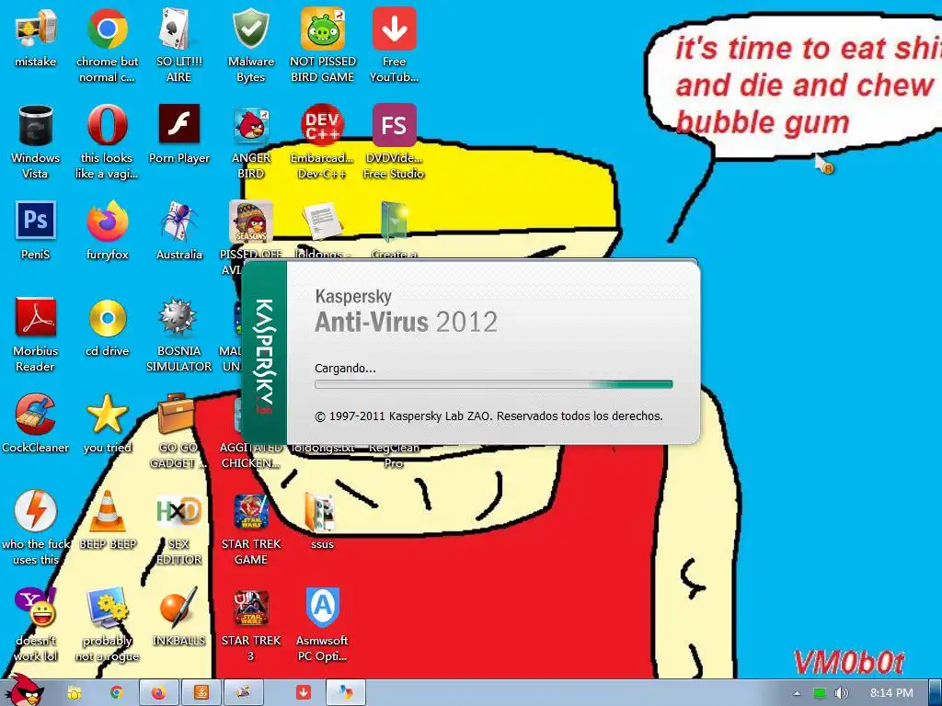
Task: Open the volume speaker tray icon
Action: pyautogui.click(x=841, y=693)
